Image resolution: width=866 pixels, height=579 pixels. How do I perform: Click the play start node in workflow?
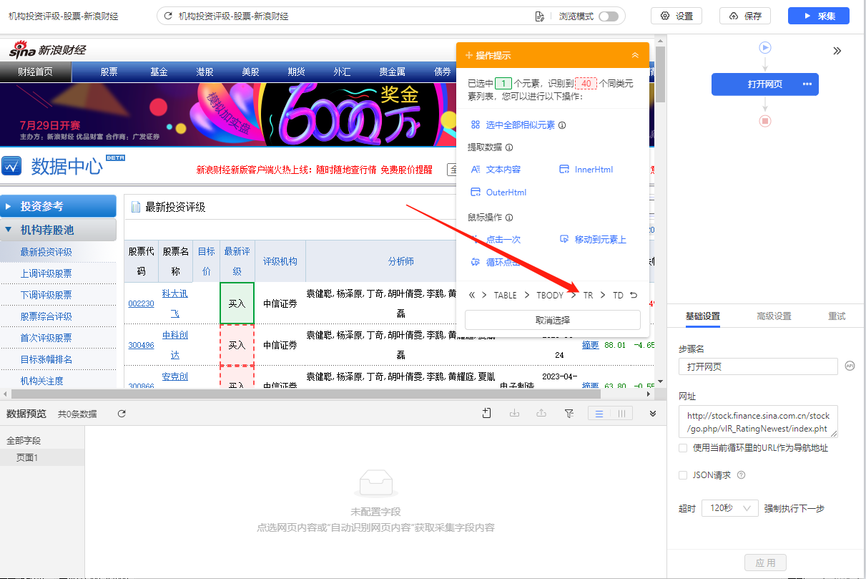(x=765, y=47)
